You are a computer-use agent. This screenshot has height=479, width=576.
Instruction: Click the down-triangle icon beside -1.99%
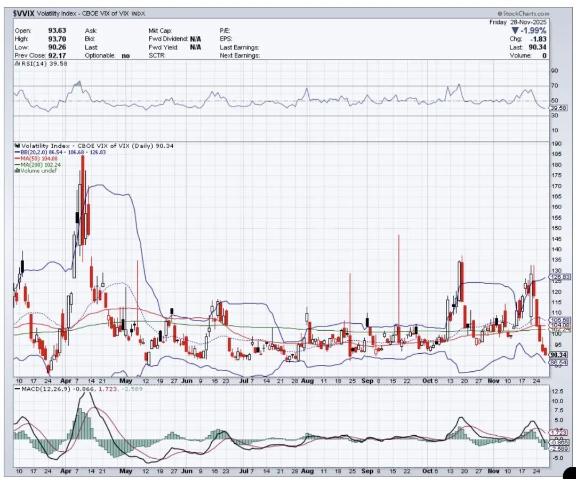(515, 31)
